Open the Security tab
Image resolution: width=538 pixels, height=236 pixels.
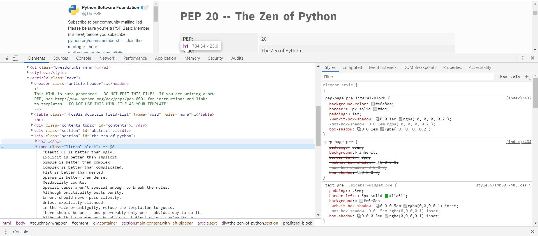click(215, 58)
